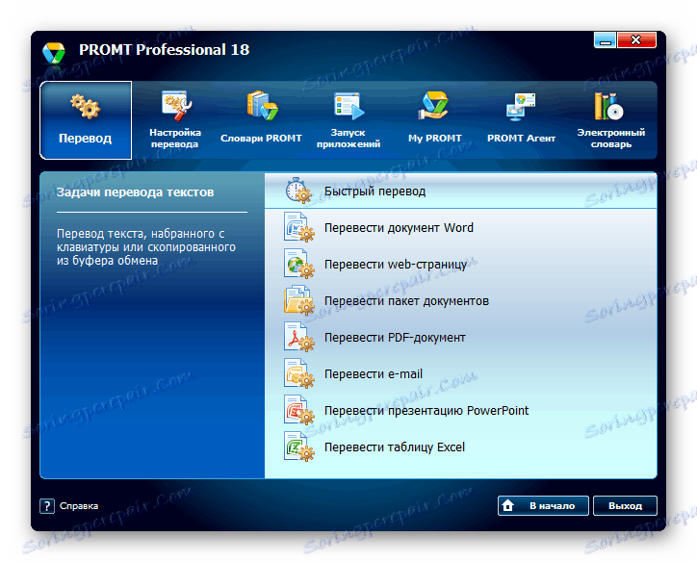Click the e-mail envelope icon
This screenshot has width=697, height=562.
298,373
